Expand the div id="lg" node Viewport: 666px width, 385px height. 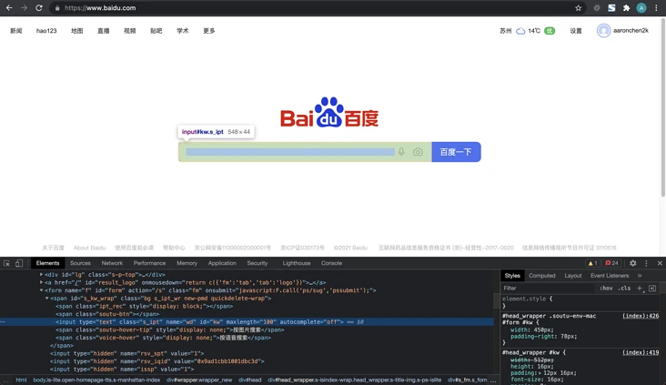[41, 275]
